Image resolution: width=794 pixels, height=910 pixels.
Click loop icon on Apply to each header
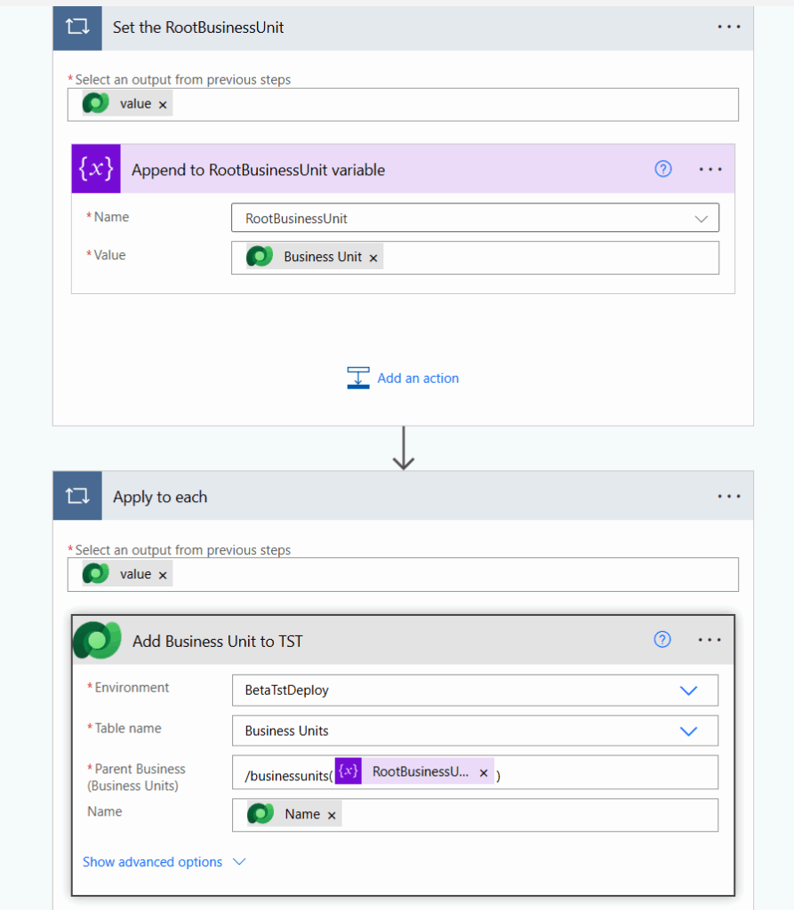click(x=77, y=497)
